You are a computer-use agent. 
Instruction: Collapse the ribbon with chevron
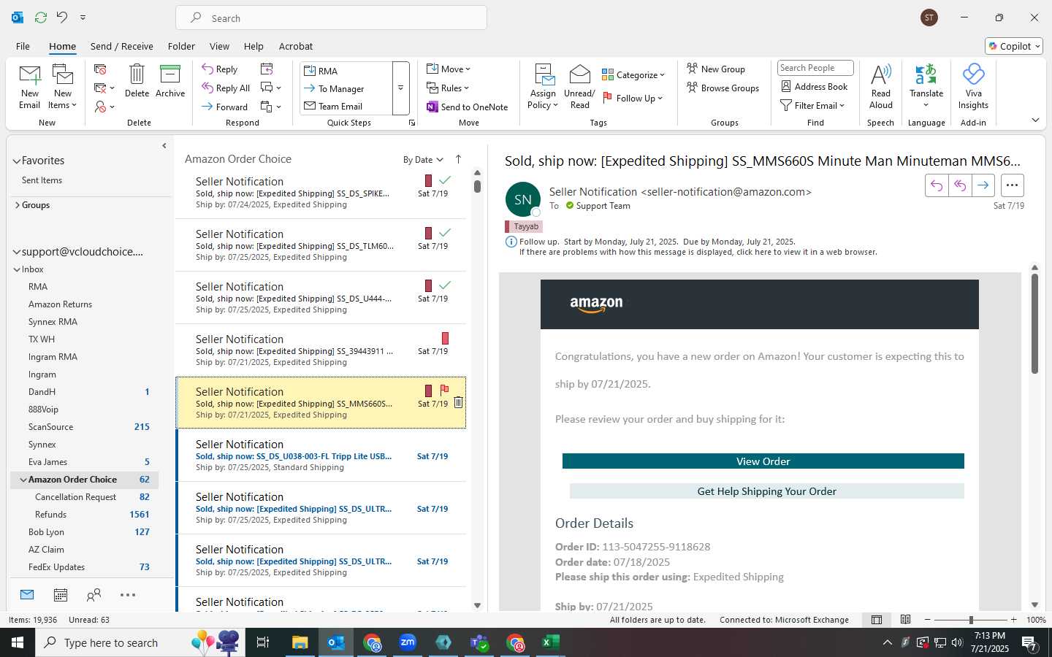pyautogui.click(x=1035, y=120)
